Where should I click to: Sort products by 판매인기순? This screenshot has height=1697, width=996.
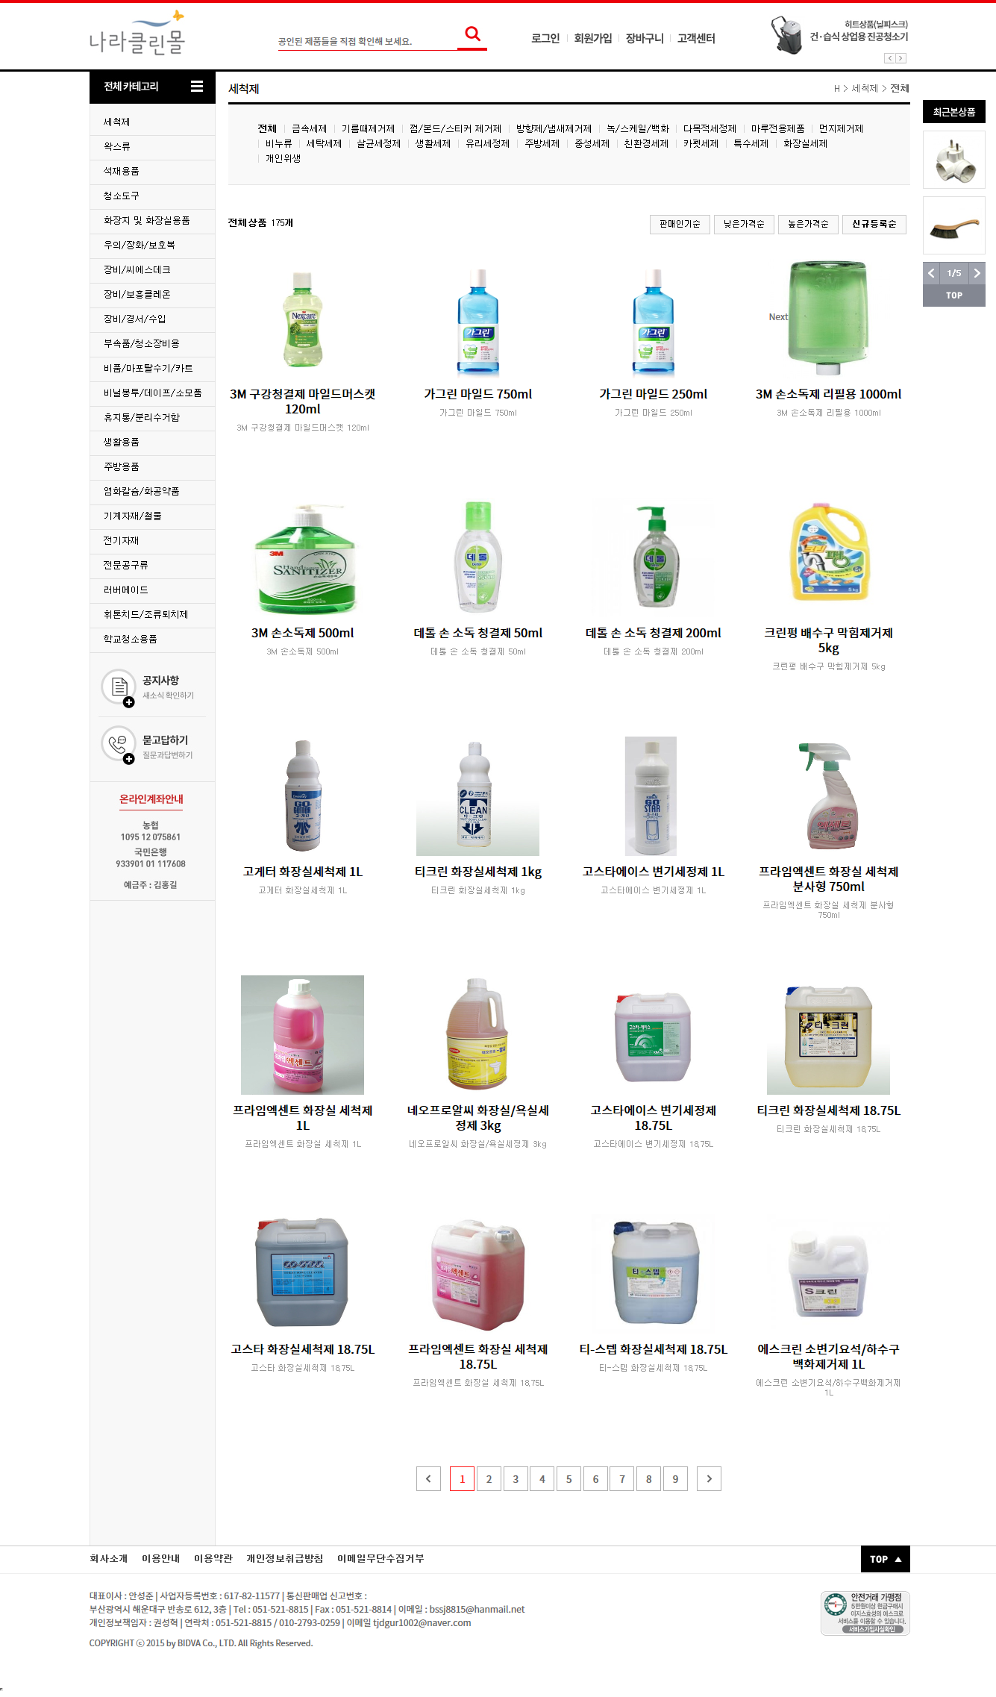click(680, 224)
